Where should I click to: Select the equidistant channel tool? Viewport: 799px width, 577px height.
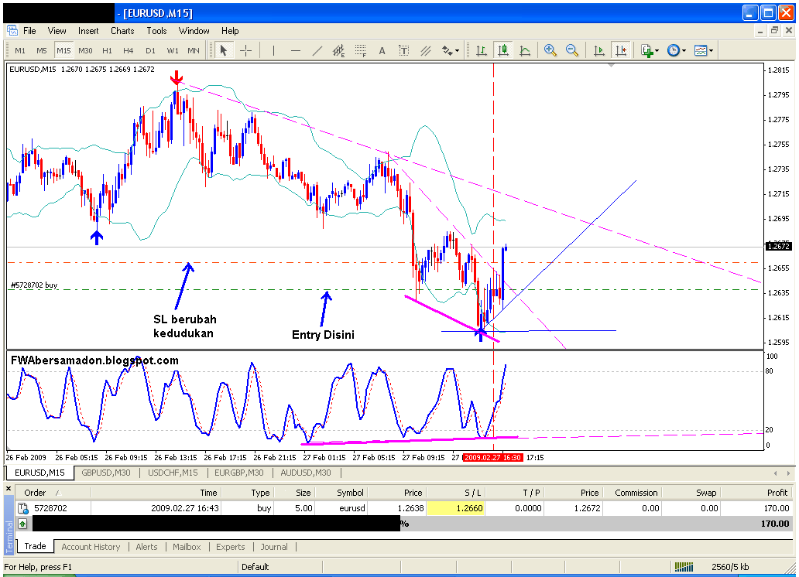pos(338,50)
